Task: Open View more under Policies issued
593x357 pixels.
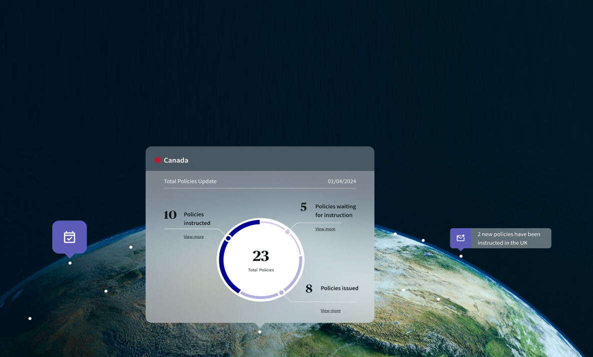Action: pos(331,310)
